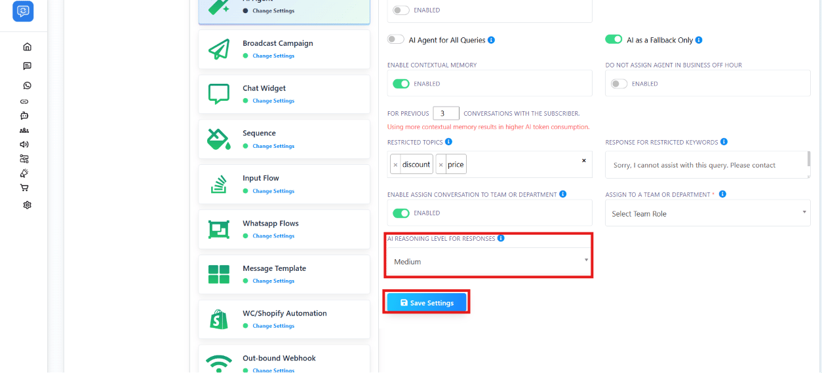Open the Select Team Role dropdown

(x=708, y=213)
